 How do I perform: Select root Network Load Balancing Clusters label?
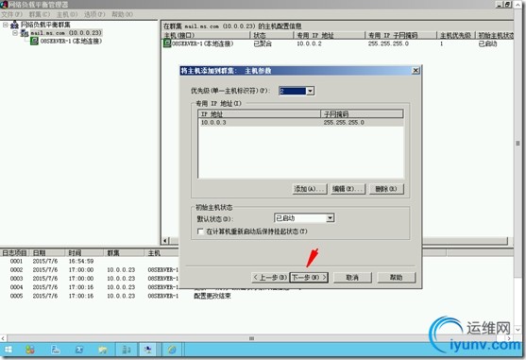[x=45, y=25]
